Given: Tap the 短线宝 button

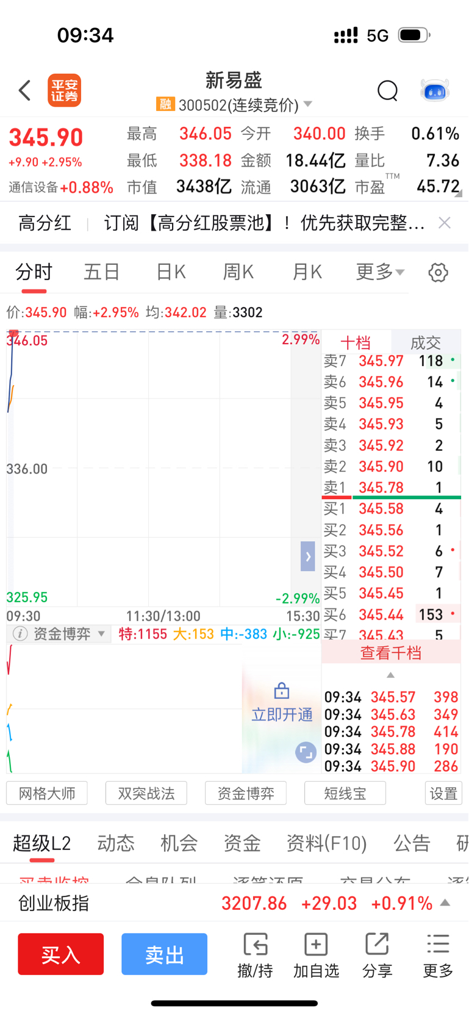Looking at the screenshot, I should [x=345, y=793].
